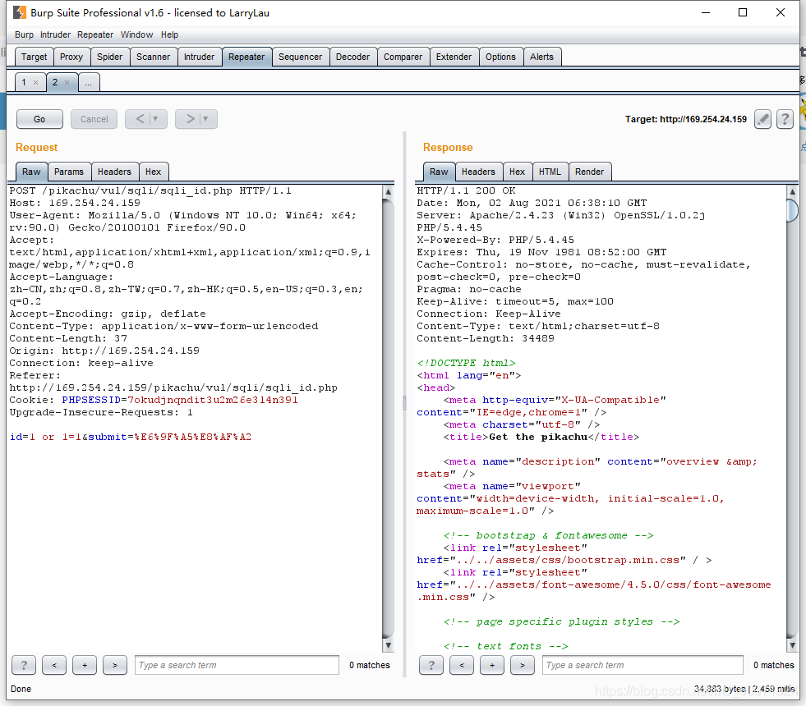Image resolution: width=806 pixels, height=706 pixels.
Task: Switch to the Spider tab
Action: coord(110,57)
